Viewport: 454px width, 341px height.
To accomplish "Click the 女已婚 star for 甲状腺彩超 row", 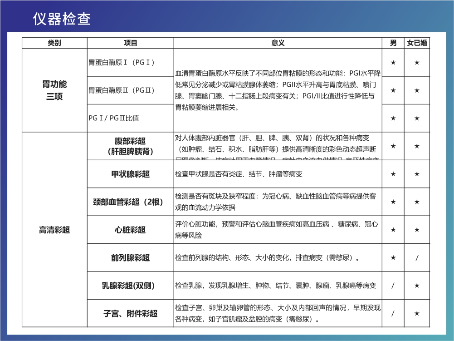I will coord(417,174).
